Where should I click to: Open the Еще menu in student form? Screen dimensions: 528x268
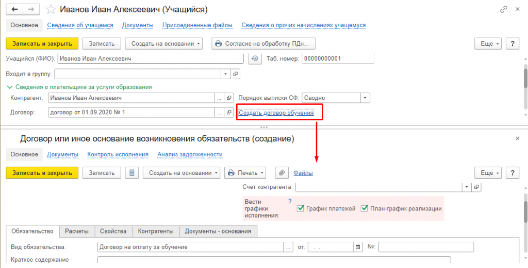click(x=488, y=44)
